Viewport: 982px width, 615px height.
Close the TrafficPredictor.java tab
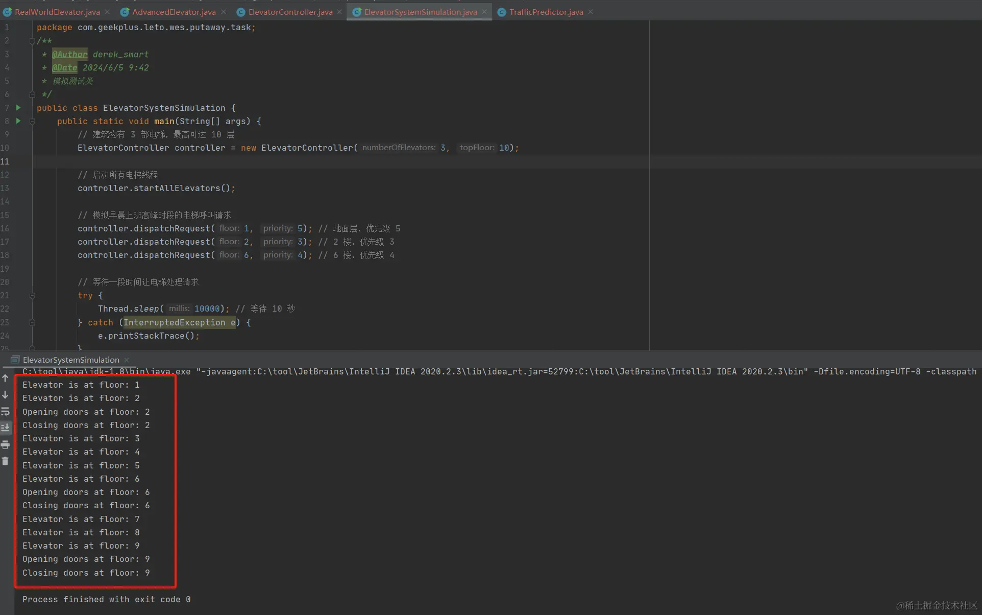[591, 12]
